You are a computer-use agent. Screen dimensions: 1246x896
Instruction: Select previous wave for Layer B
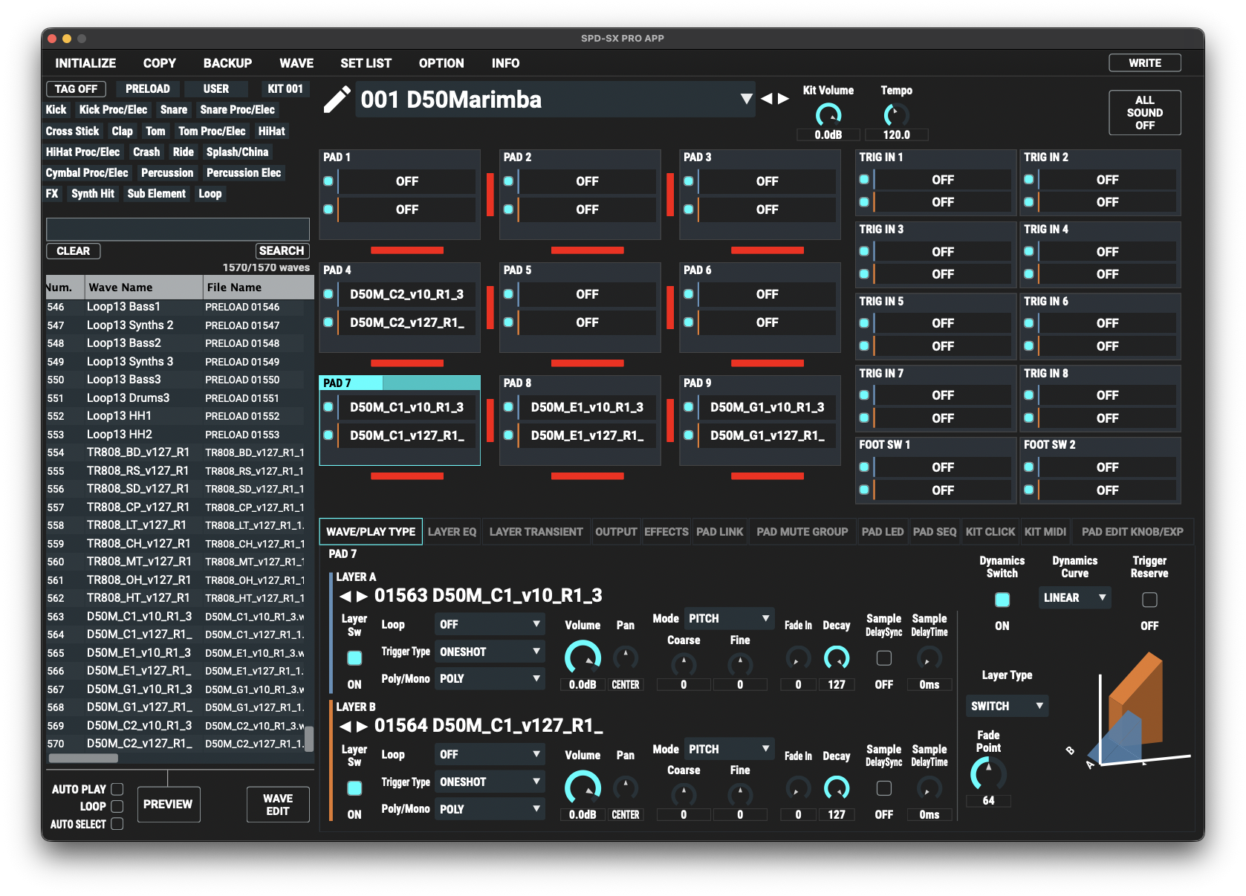345,726
